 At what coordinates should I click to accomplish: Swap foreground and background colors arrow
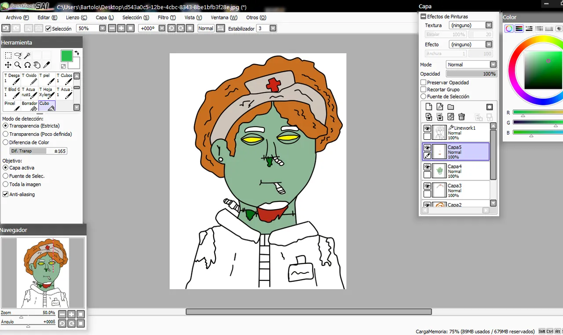tap(77, 53)
